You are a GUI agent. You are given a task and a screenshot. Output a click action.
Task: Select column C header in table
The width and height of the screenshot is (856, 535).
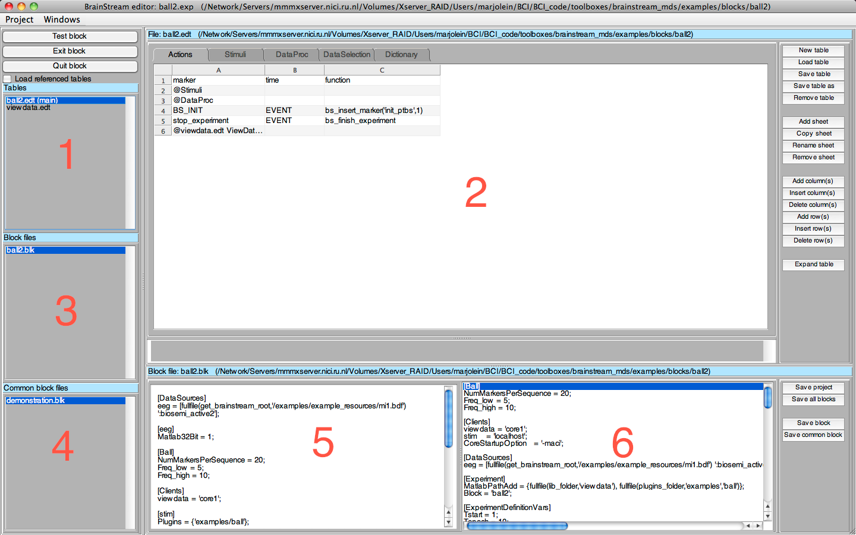[382, 70]
